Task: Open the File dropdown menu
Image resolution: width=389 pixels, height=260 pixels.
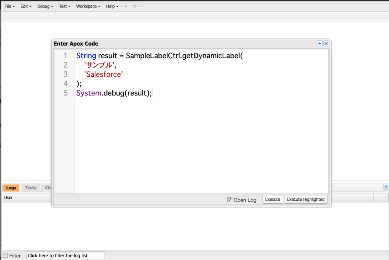Action: (x=9, y=6)
